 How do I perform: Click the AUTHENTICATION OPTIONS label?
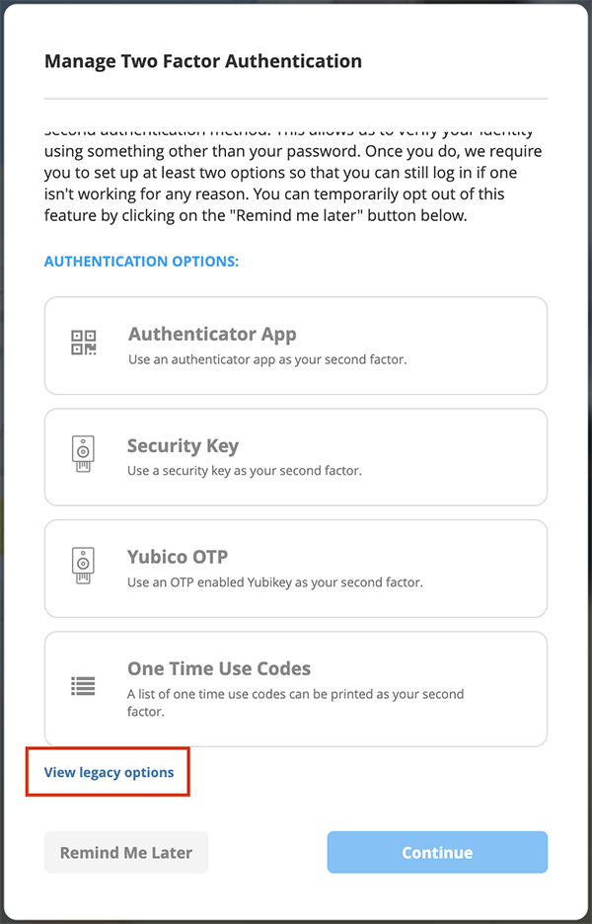142,262
